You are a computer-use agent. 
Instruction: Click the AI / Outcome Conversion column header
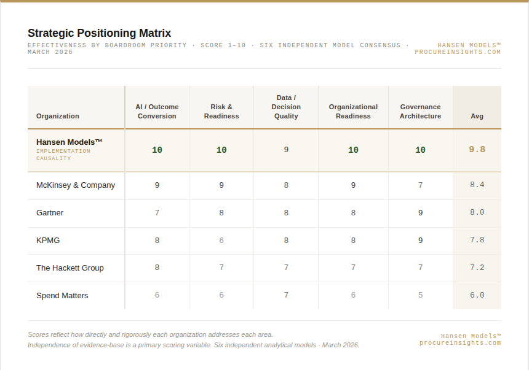pyautogui.click(x=157, y=111)
